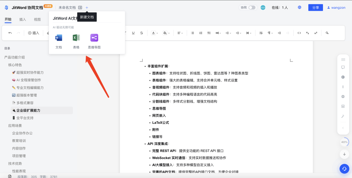This screenshot has height=178, width=352.
Task: Jump to 超强版本管理 outline entry
Action: [x=24, y=95]
